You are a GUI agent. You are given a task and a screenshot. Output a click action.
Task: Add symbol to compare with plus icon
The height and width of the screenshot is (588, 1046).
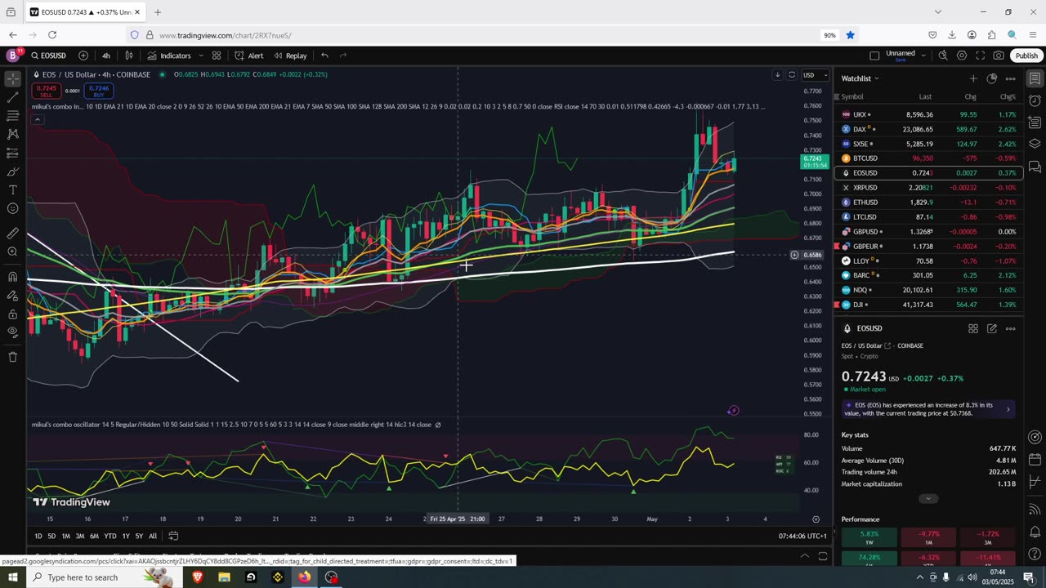point(83,56)
